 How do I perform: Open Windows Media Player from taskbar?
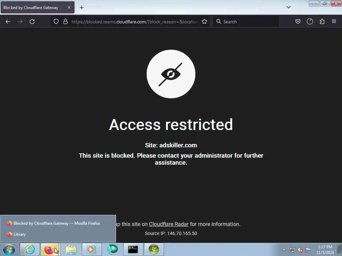pos(92,249)
